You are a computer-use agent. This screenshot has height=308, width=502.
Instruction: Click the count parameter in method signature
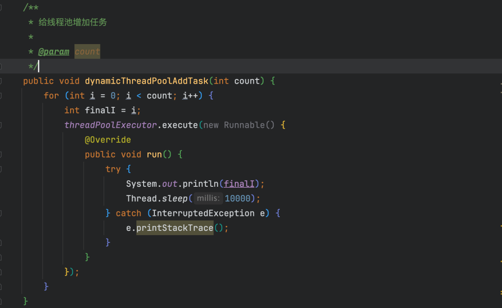247,81
